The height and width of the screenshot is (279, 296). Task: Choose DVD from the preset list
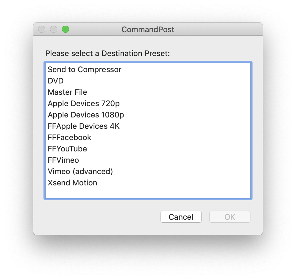click(56, 81)
